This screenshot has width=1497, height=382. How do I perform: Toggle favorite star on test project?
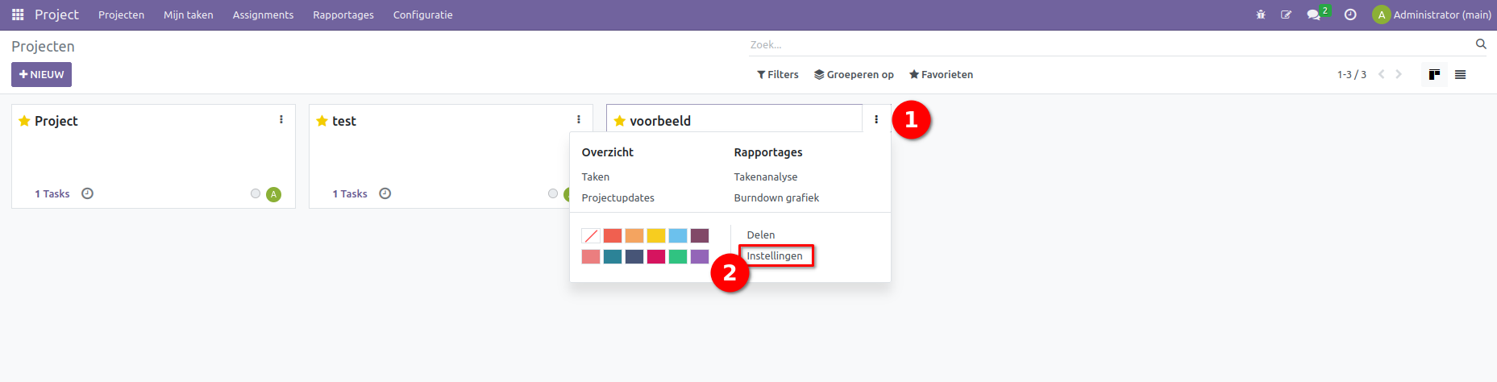click(322, 121)
